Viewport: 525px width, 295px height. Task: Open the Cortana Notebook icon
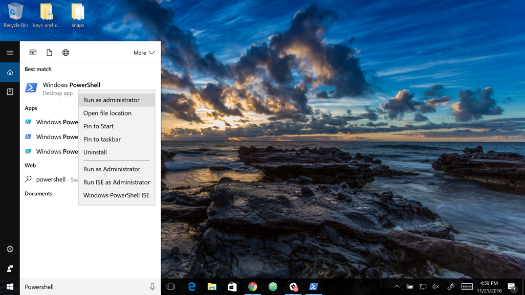click(x=10, y=91)
